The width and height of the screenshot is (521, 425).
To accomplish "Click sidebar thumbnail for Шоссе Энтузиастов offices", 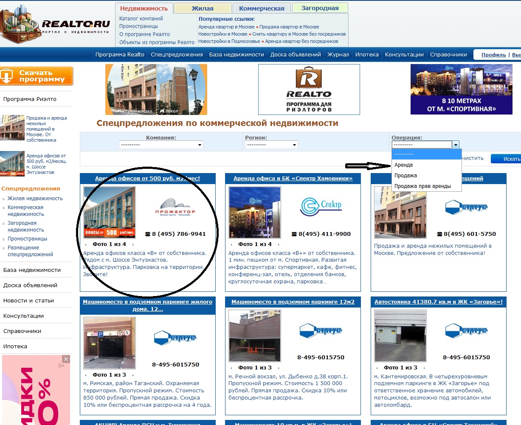I will (12, 164).
